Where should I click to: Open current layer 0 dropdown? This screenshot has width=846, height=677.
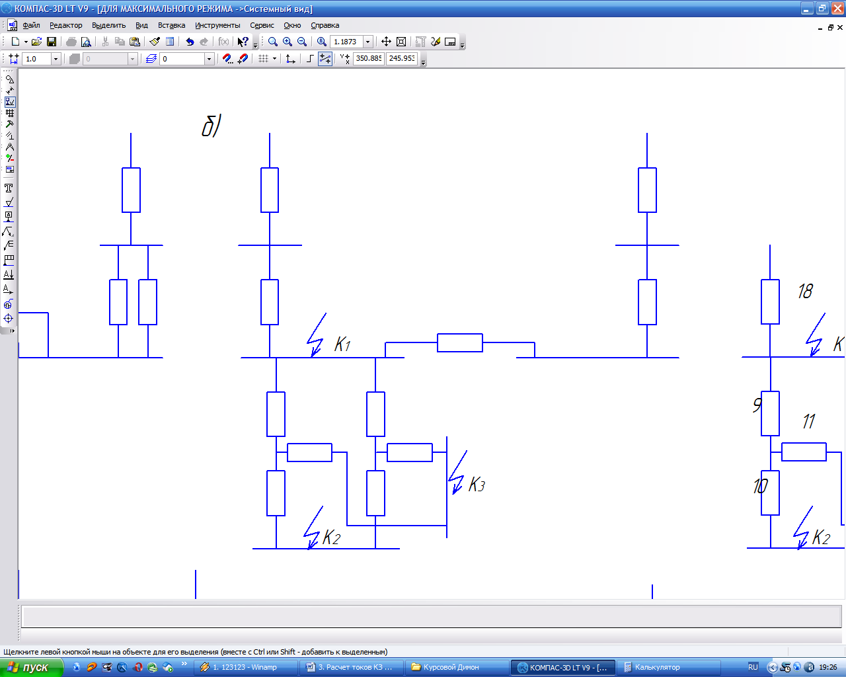(x=209, y=59)
